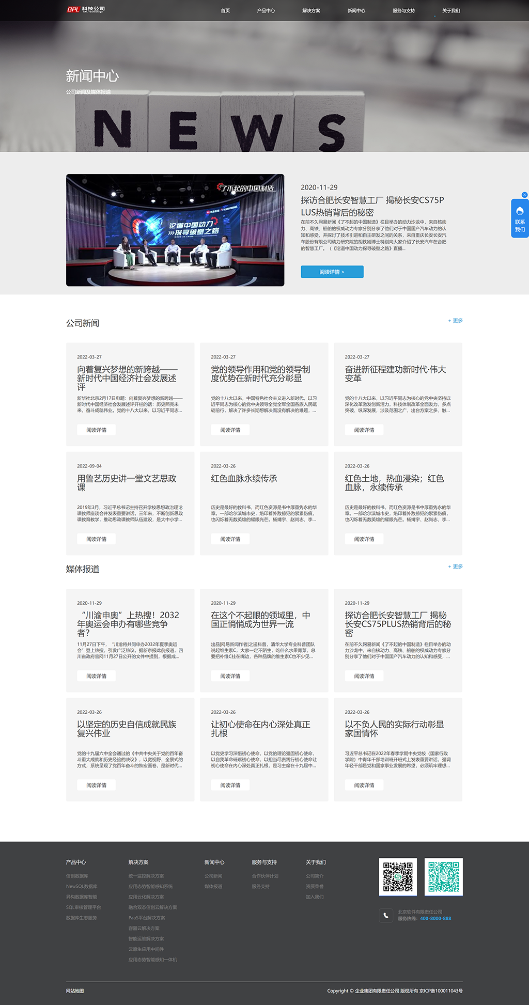
Task: Open the featured news studio thumbnail image
Action: 175,230
